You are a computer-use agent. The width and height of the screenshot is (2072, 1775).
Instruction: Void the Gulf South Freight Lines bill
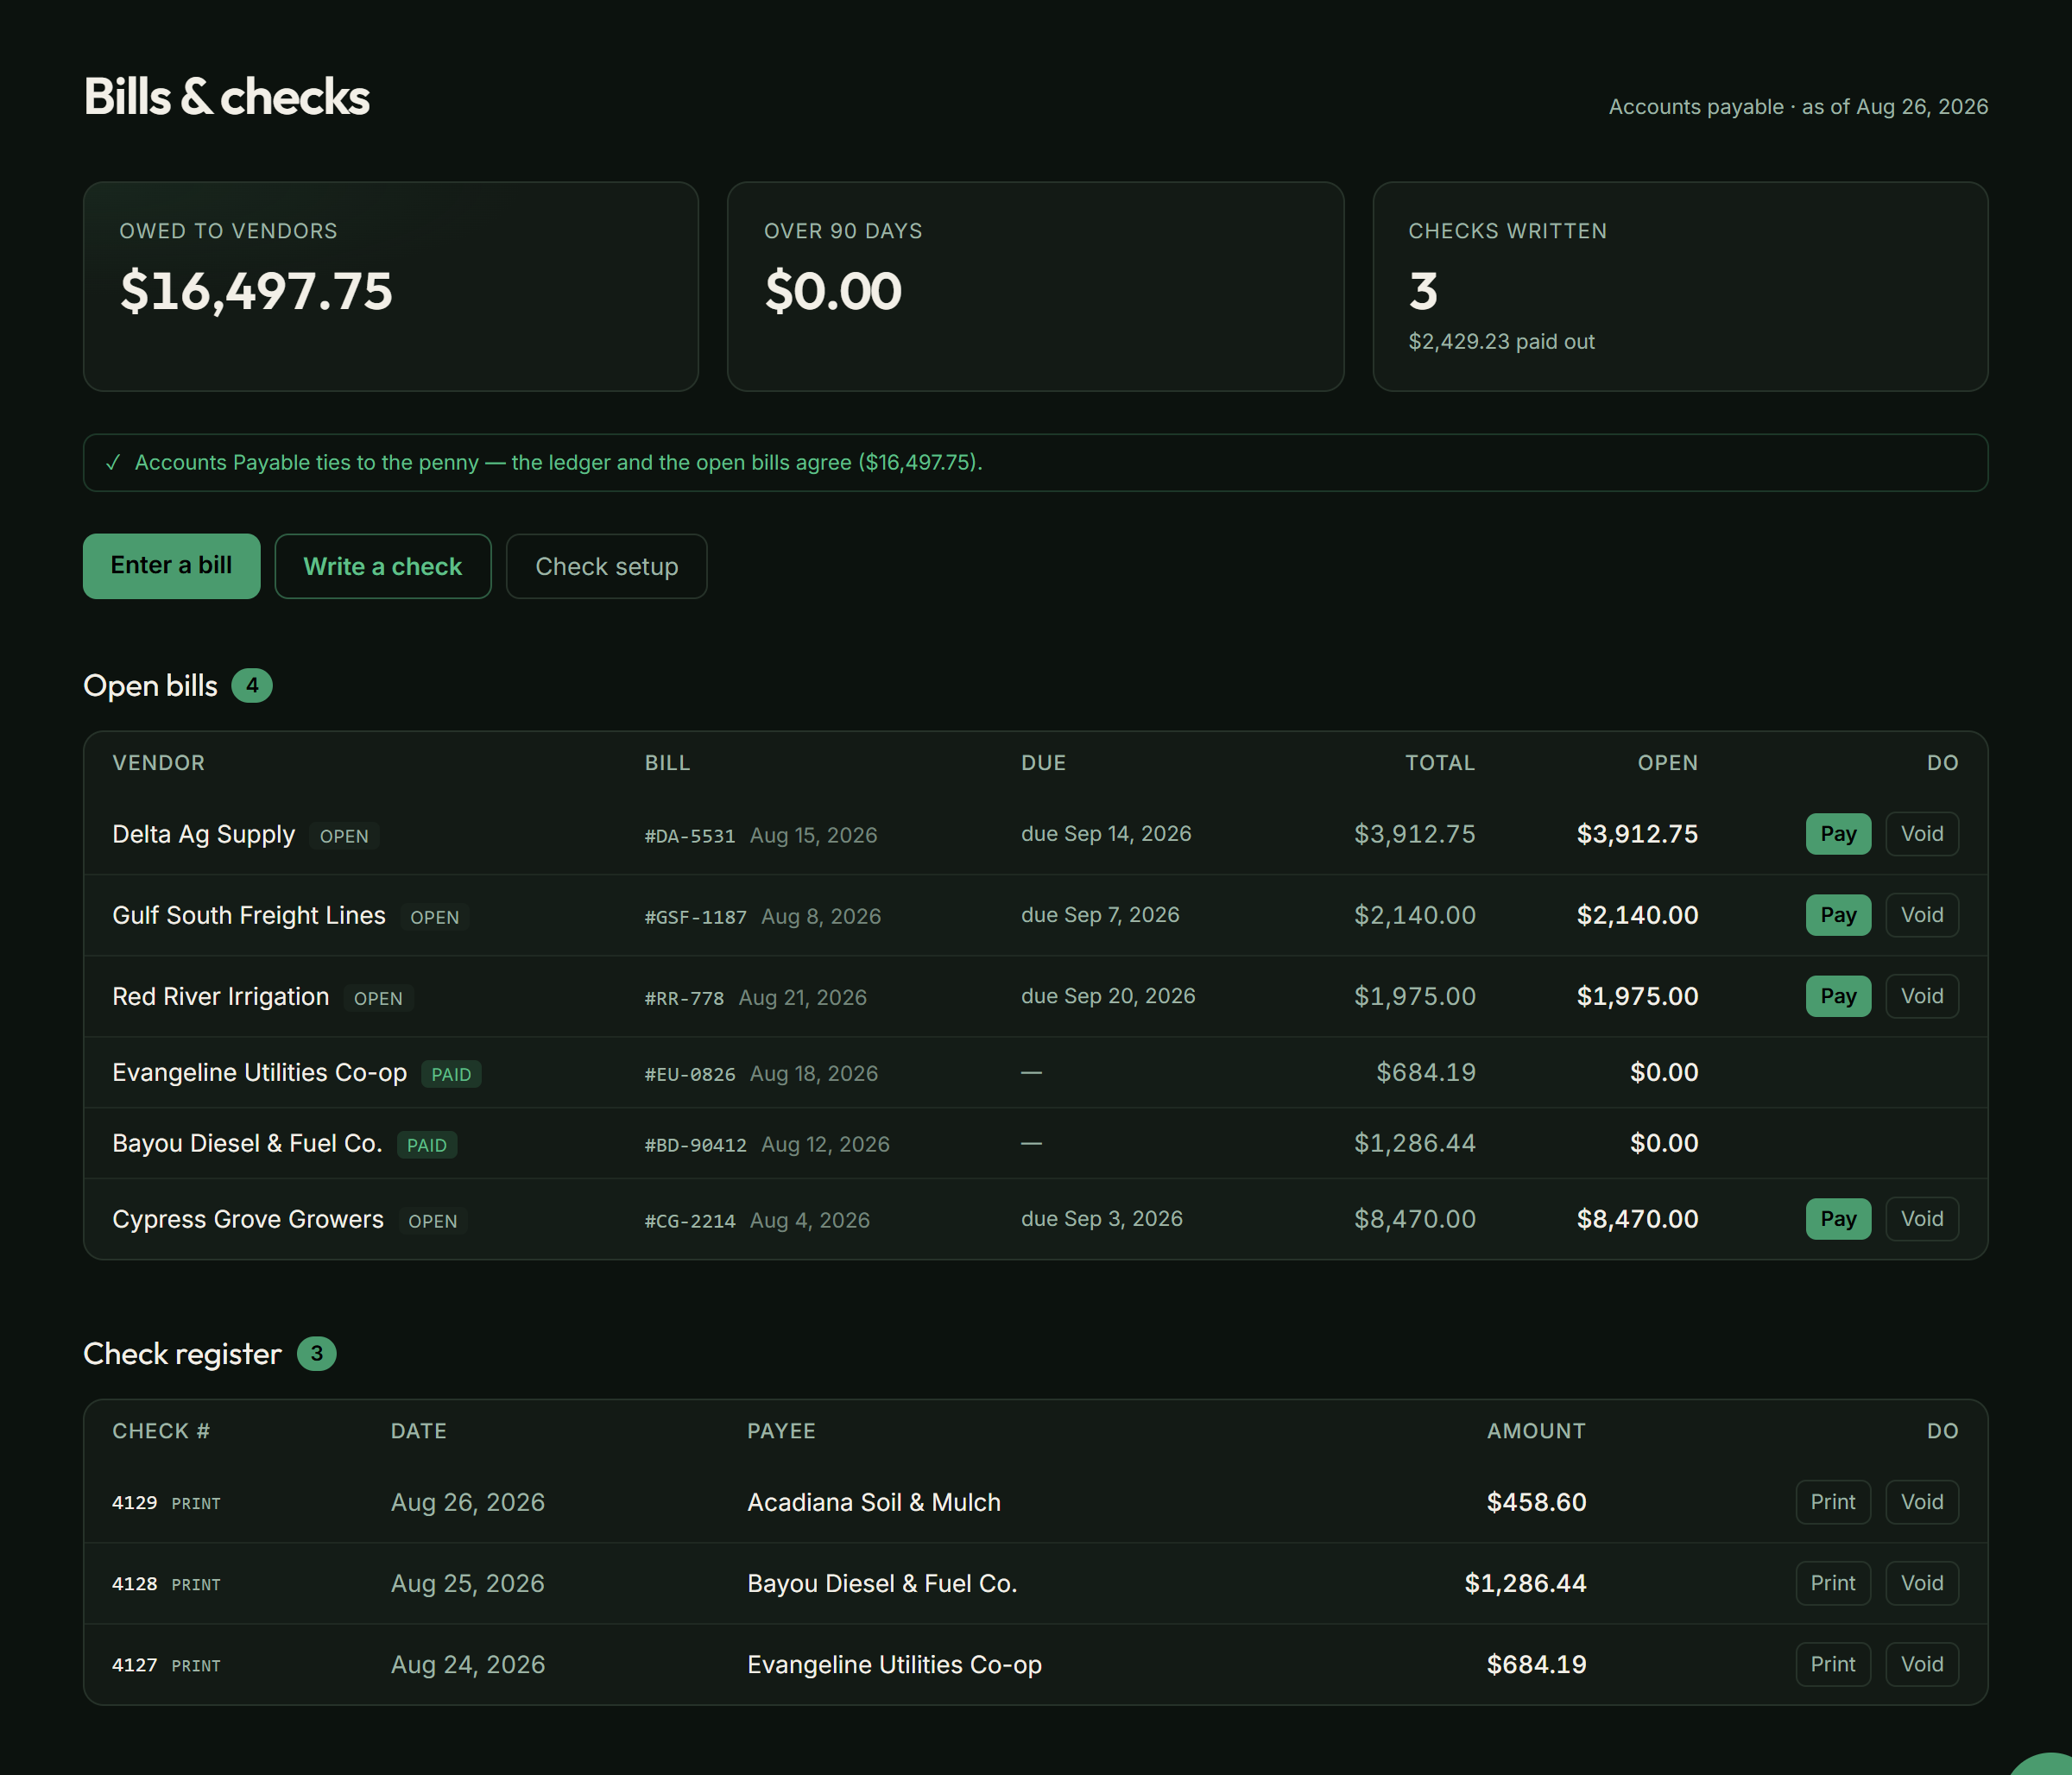(x=1921, y=915)
